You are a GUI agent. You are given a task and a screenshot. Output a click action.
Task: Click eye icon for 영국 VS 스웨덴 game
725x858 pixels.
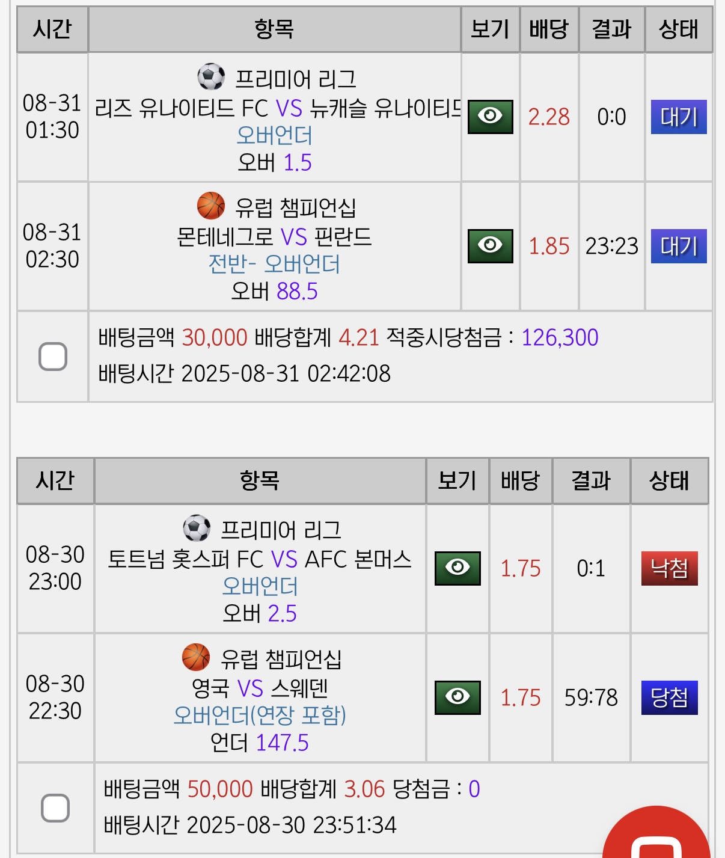pyautogui.click(x=457, y=697)
